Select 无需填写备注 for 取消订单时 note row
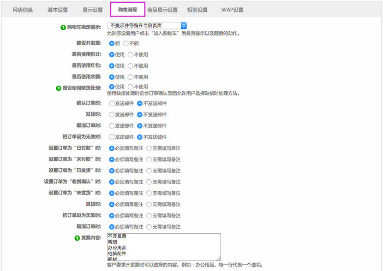This screenshot has width=383, height=271. pos(149,227)
